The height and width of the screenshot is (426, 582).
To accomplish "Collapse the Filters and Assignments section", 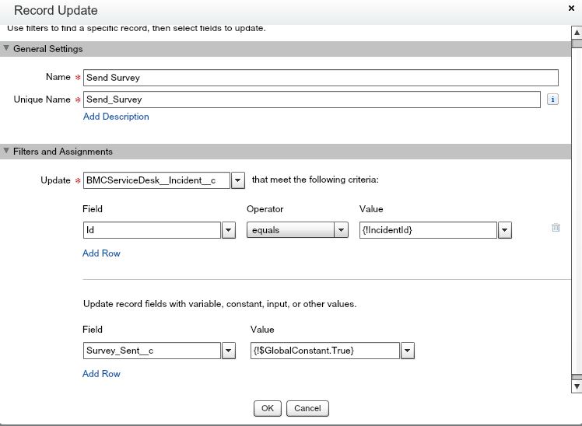I will [7, 152].
